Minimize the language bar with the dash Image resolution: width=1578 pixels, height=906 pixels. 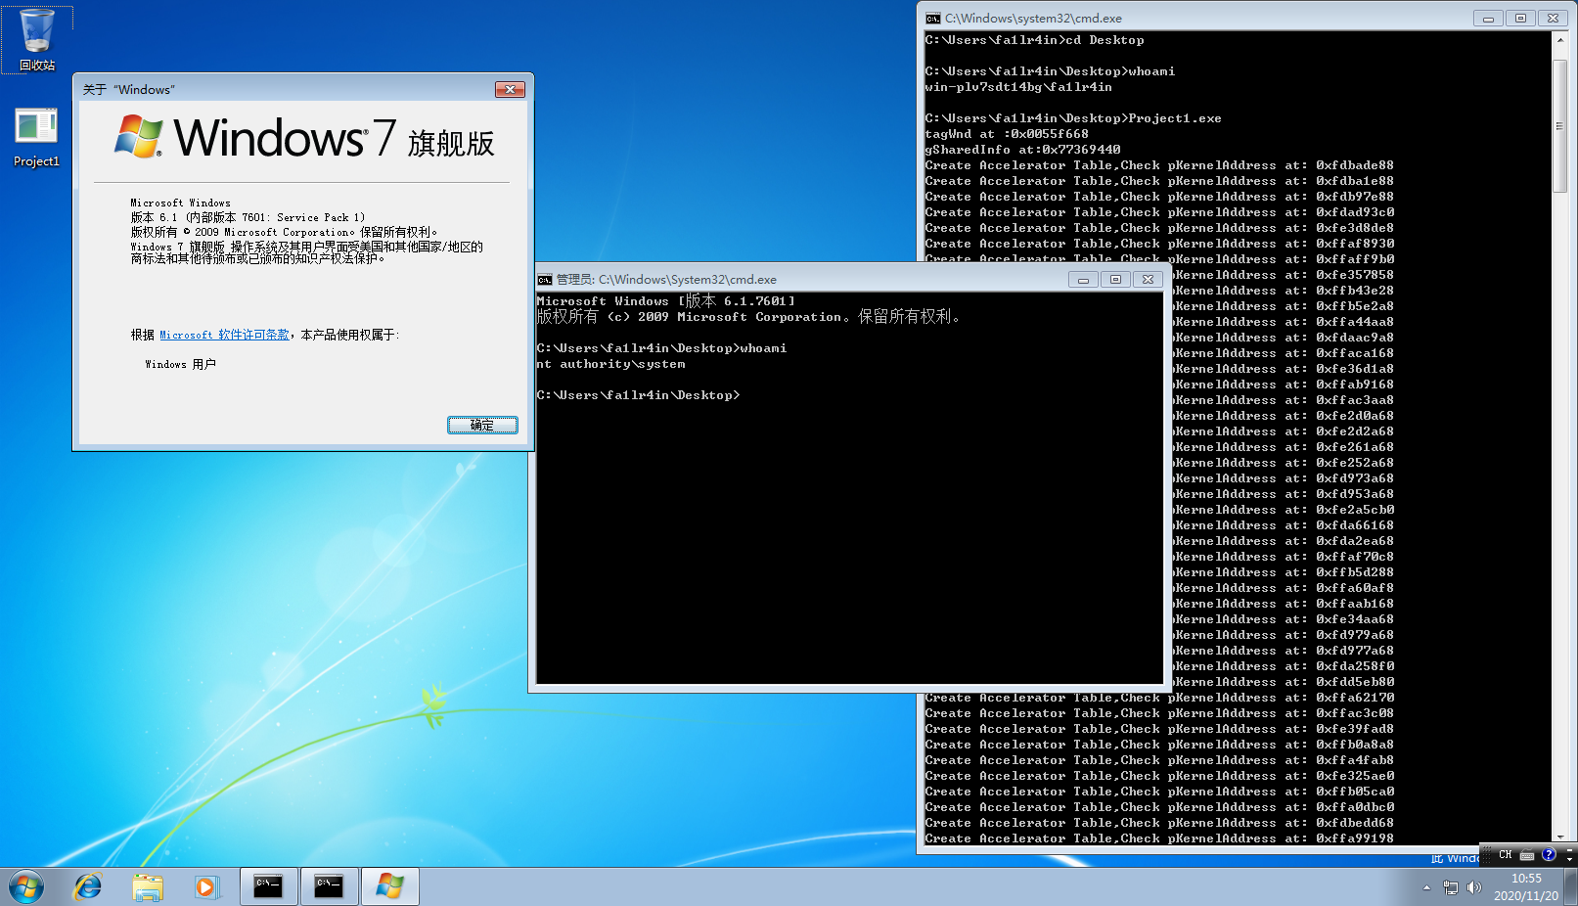1569,849
